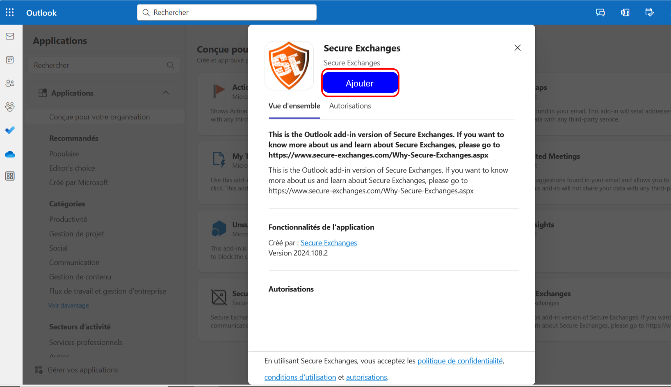Open the My Day icon in header
This screenshot has height=387, width=671.
coord(650,12)
